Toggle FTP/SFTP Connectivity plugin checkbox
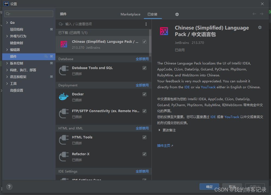This screenshot has width=271, height=195. click(144, 111)
